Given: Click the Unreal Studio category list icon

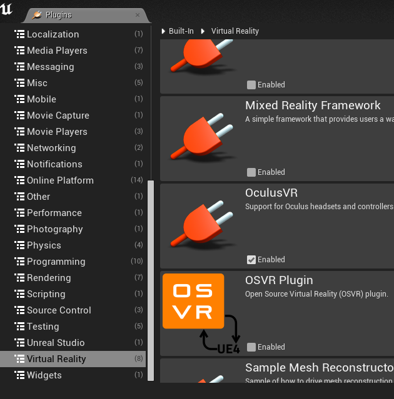Looking at the screenshot, I should pos(19,343).
